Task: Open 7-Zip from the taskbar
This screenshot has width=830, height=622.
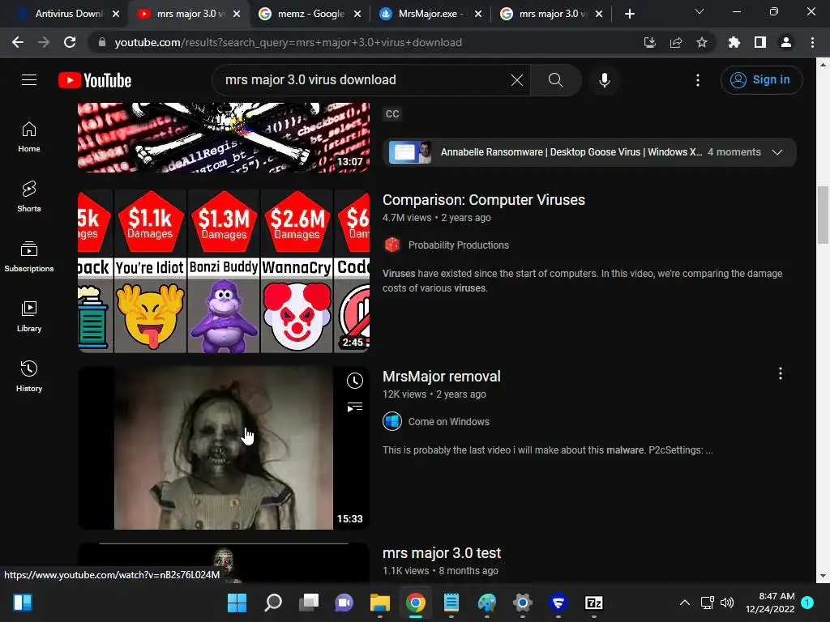Action: click(x=593, y=603)
